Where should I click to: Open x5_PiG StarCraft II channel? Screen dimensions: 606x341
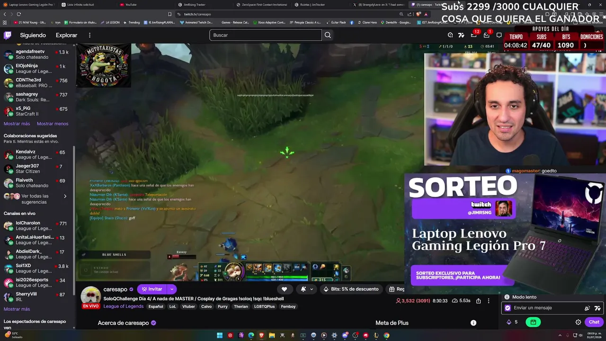[37, 111]
